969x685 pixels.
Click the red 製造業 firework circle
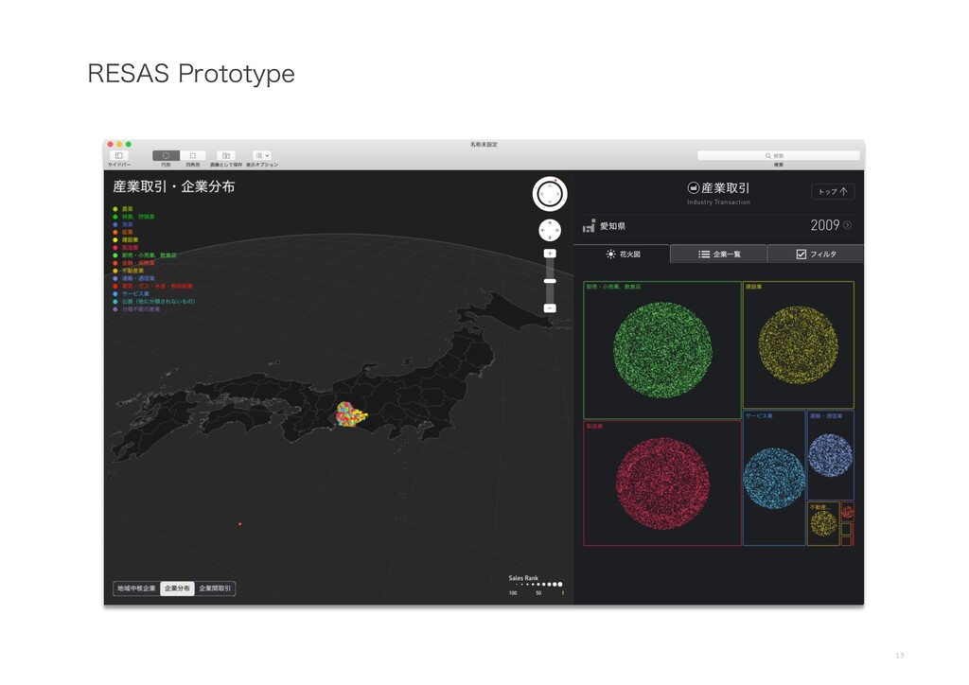(662, 483)
